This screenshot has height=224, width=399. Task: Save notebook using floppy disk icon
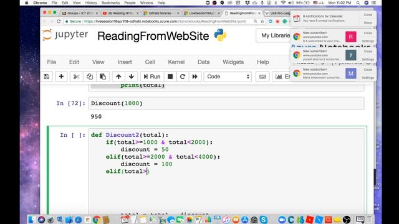click(47, 77)
